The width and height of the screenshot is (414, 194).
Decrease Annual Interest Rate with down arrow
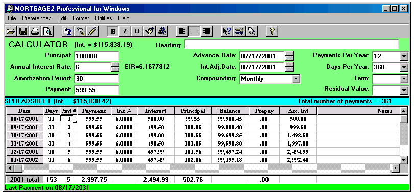click(x=115, y=69)
